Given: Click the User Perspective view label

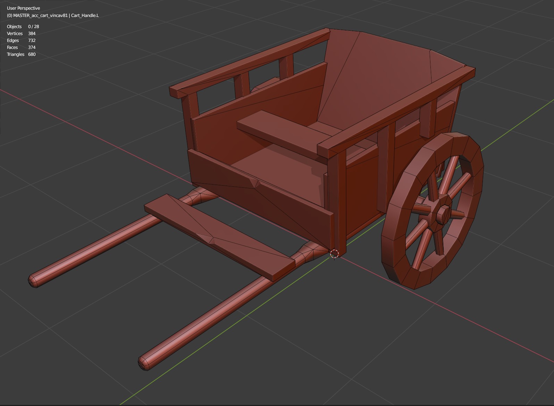Looking at the screenshot, I should pyautogui.click(x=23, y=8).
